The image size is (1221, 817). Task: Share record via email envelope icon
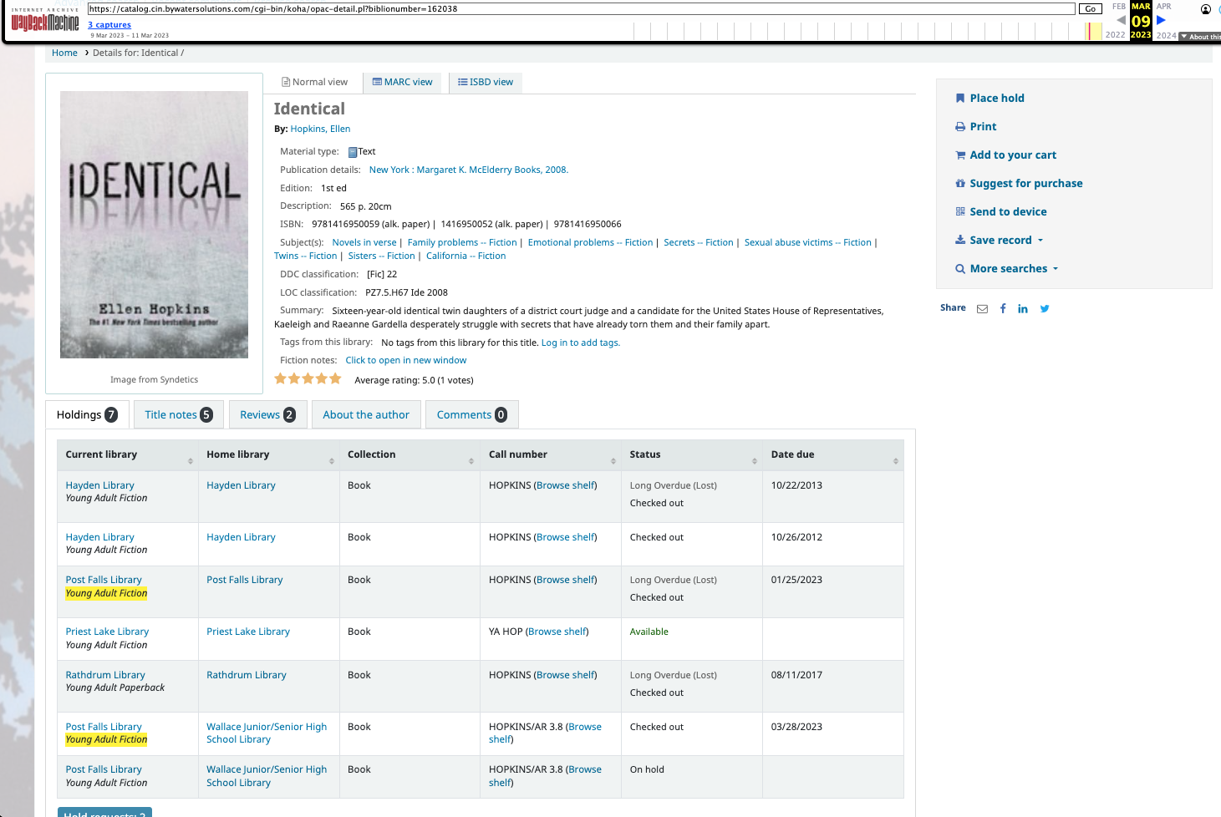tap(982, 308)
